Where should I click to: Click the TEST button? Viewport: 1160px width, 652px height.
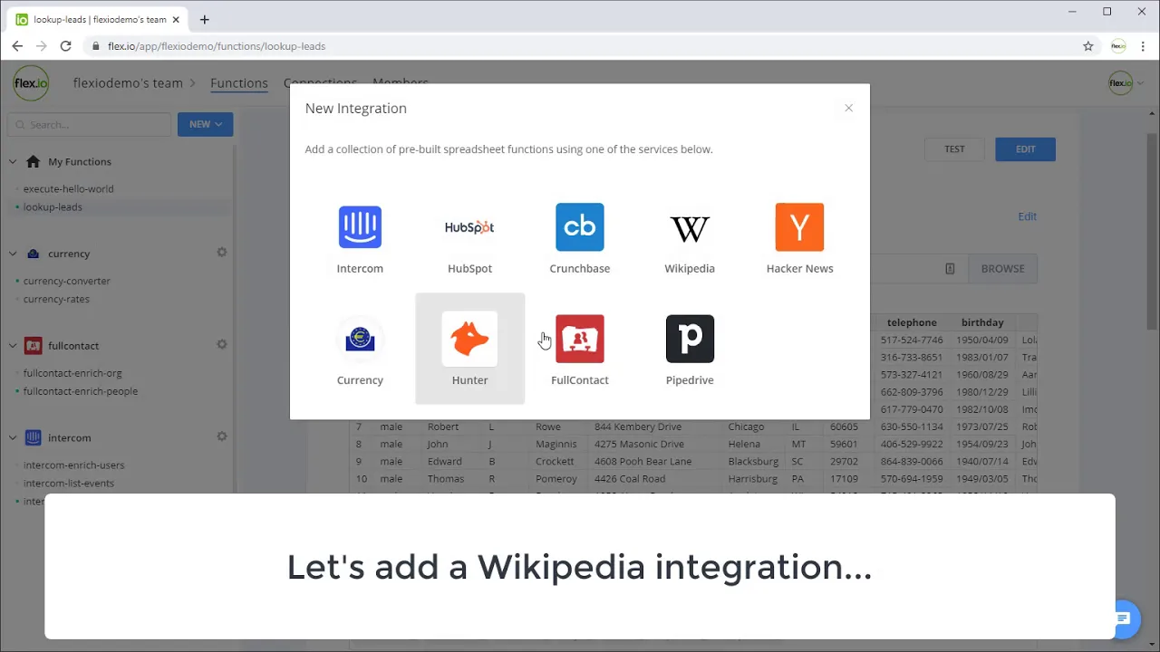[x=954, y=149]
